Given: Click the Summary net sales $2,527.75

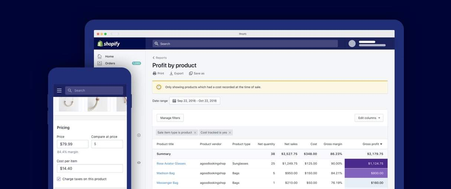Looking at the screenshot, I should click(289, 154).
